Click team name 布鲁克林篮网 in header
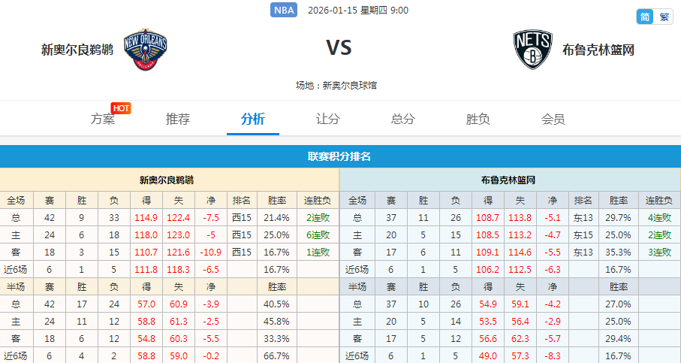681x363 pixels. [x=598, y=50]
